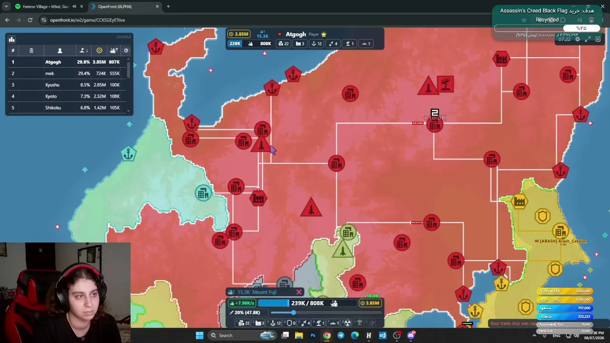Select Atgogh row in leaderboard
The image size is (610, 343).
(66, 62)
